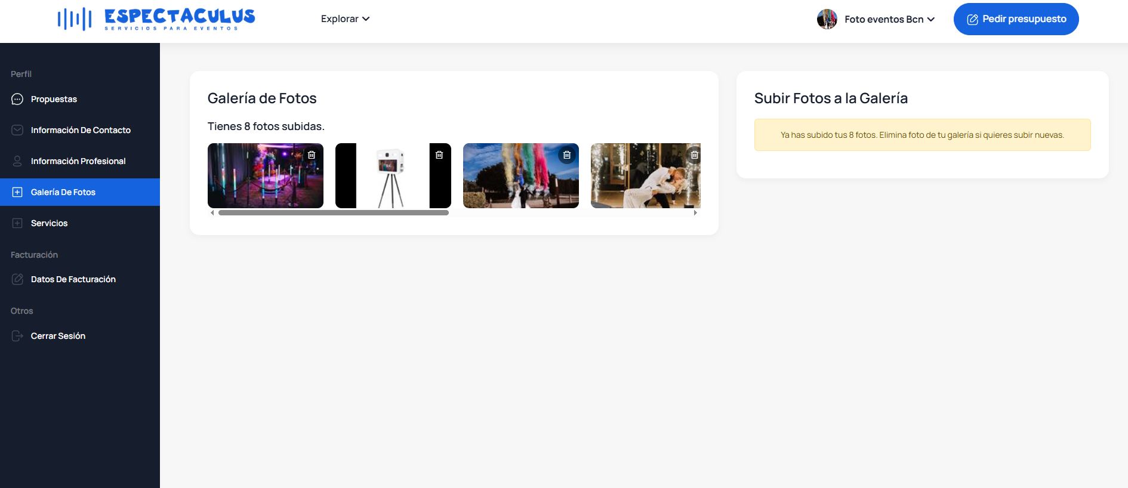This screenshot has height=488, width=1128.
Task: Open the Foto eventos Bcn account menu
Action: pos(876,19)
